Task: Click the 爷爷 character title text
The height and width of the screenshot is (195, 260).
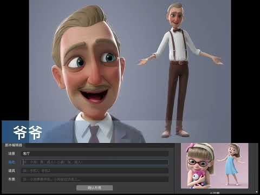Action: point(28,133)
